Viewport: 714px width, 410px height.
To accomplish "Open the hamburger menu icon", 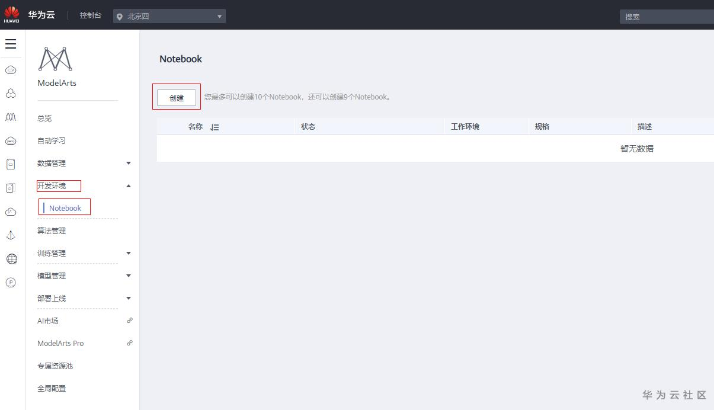I will (x=11, y=44).
